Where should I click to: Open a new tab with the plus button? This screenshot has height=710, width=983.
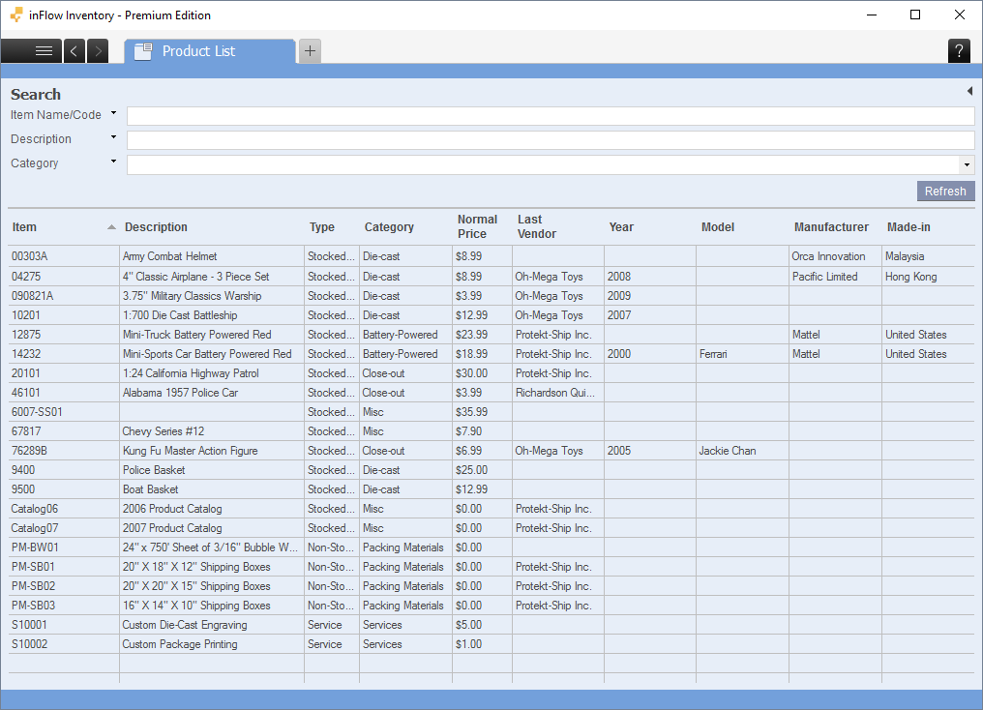coord(310,50)
